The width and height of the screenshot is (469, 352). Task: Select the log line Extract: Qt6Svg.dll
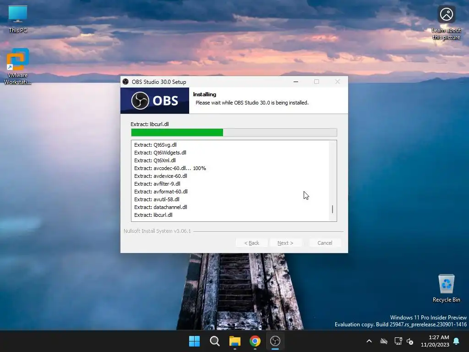pyautogui.click(x=155, y=145)
